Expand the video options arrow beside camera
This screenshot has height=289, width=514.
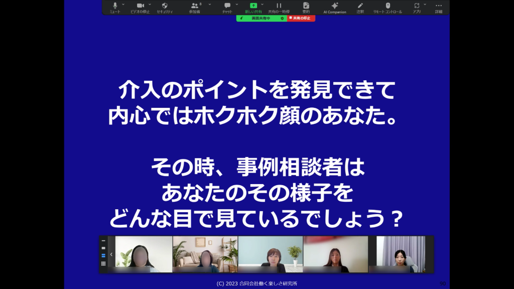[x=150, y=4]
